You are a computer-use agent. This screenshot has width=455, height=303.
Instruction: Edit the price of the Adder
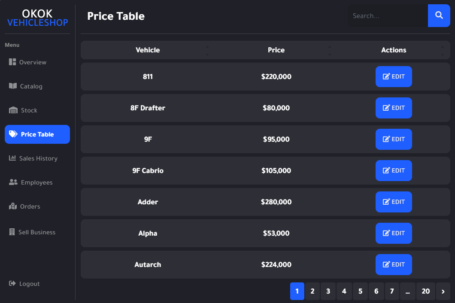pyautogui.click(x=394, y=202)
